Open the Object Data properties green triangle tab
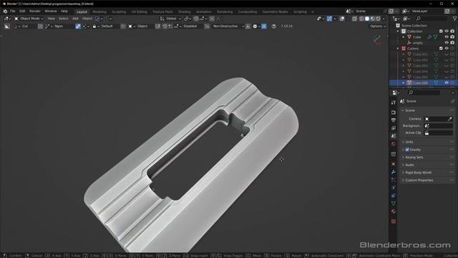Viewport: 458px width, 258px height. 394,203
